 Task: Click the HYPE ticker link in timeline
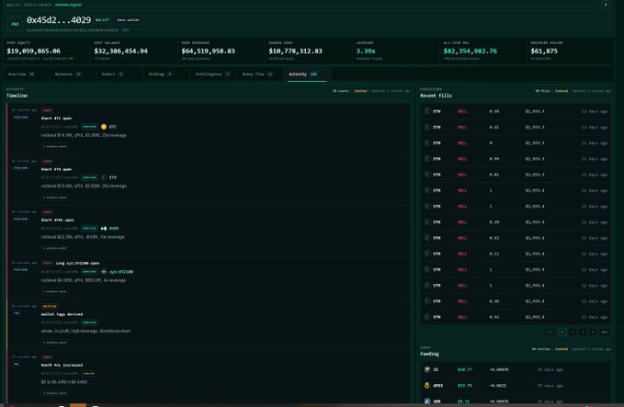click(x=114, y=229)
